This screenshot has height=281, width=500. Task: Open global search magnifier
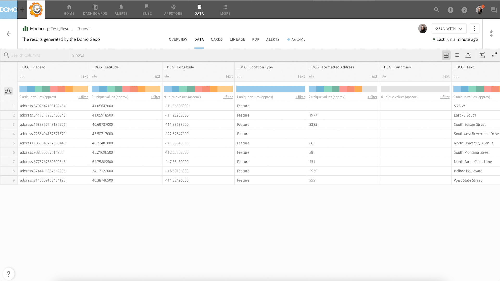(x=436, y=10)
